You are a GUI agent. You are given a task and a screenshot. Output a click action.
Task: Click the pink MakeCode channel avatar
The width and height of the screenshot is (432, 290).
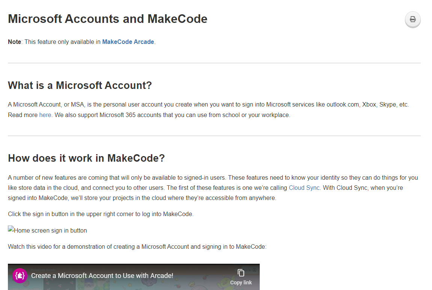19,275
